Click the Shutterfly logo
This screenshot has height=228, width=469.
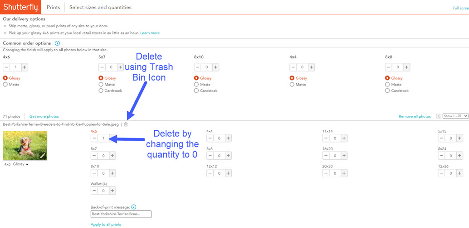point(21,7)
